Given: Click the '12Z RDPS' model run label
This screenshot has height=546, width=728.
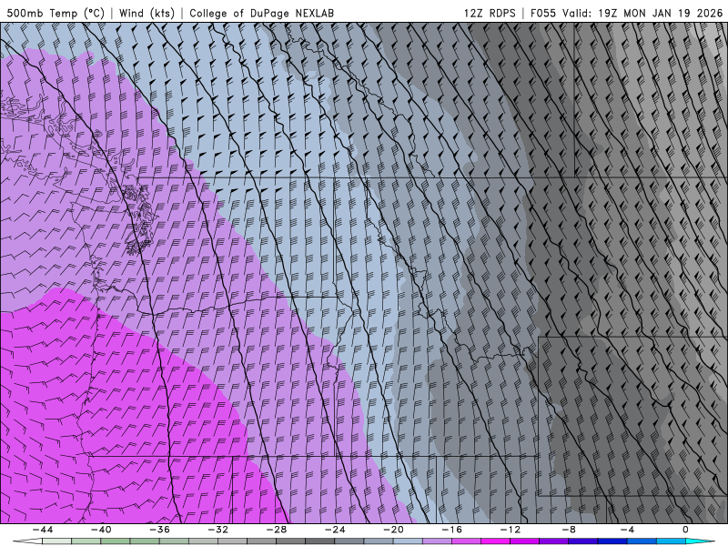Looking at the screenshot, I should [490, 13].
